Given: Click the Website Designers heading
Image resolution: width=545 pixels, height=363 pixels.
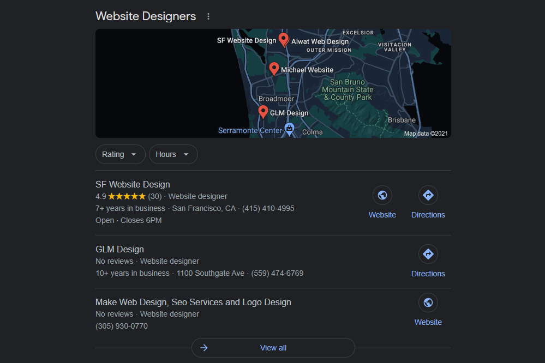Looking at the screenshot, I should coord(146,16).
